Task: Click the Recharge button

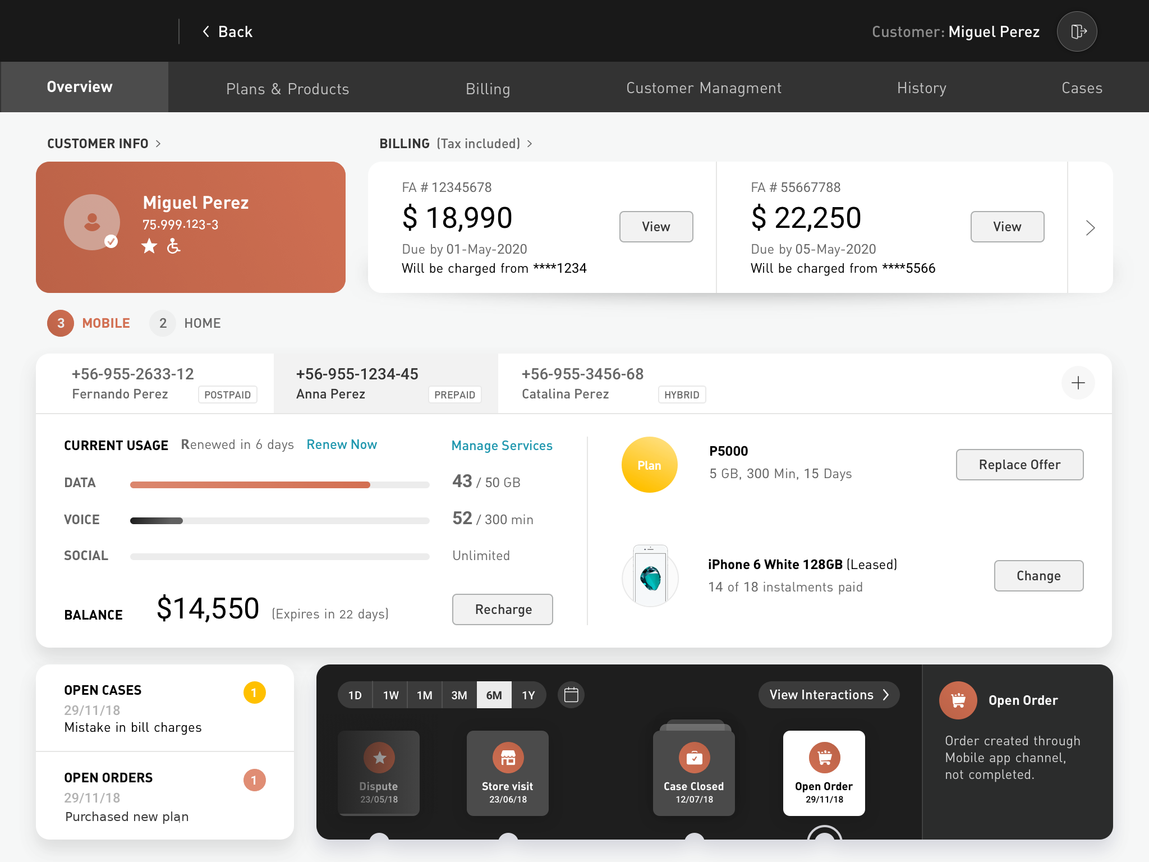Action: click(x=503, y=609)
